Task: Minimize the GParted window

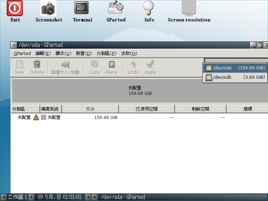Action: pos(253,45)
